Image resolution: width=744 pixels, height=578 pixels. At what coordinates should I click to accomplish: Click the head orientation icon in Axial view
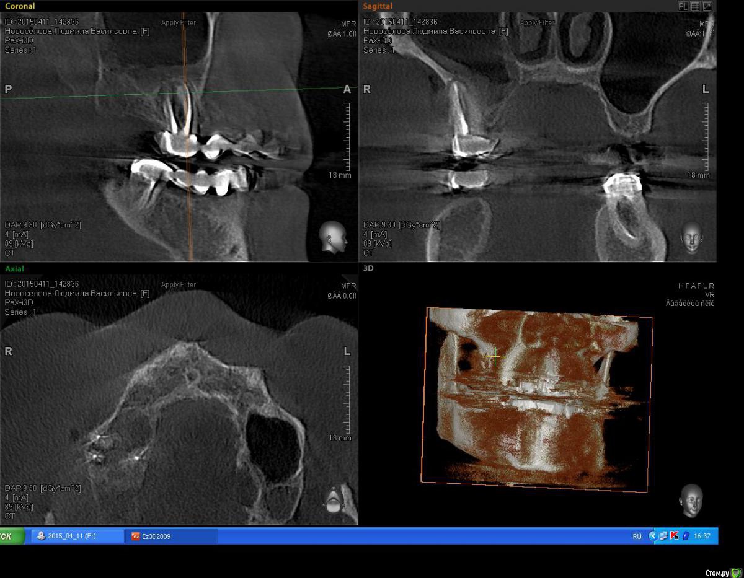click(334, 499)
